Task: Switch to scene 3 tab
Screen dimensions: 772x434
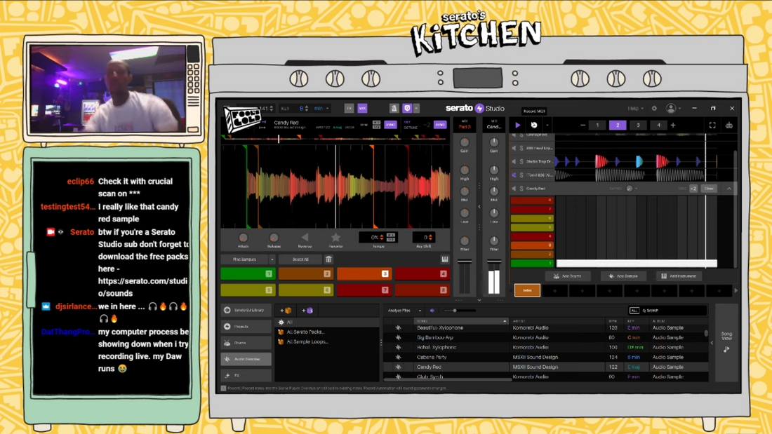Action: 638,126
